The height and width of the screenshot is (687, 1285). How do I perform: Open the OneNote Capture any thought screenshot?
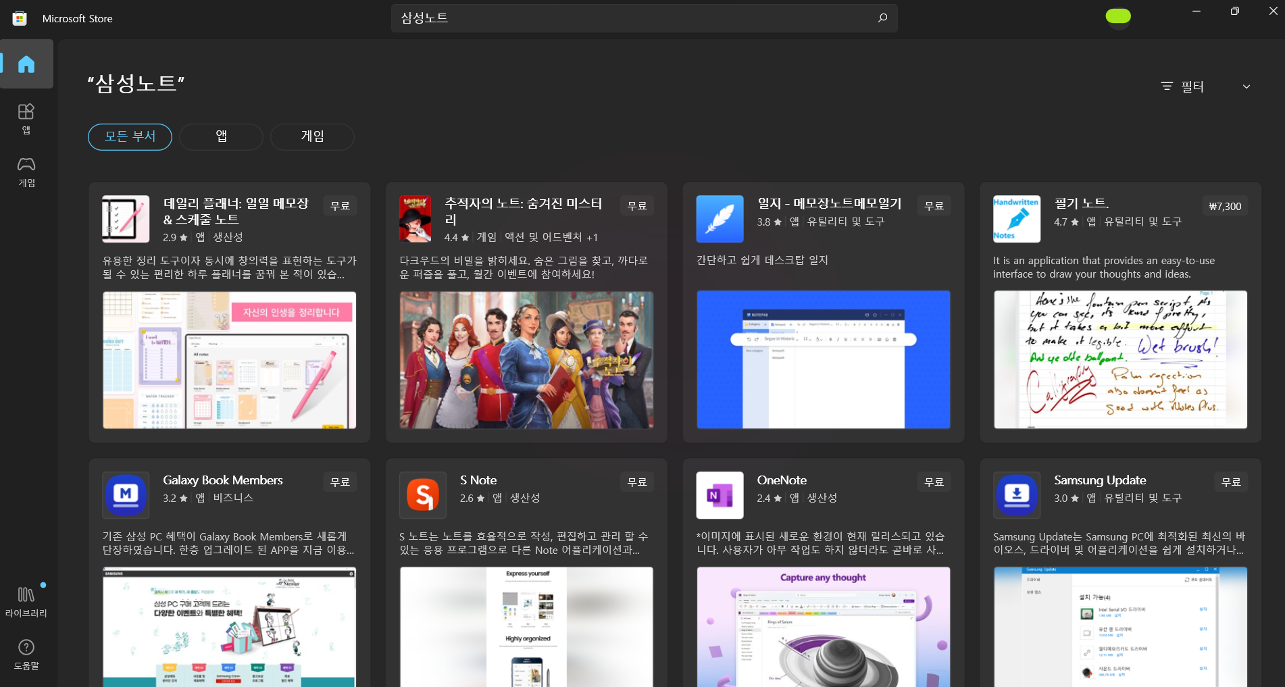pyautogui.click(x=823, y=627)
